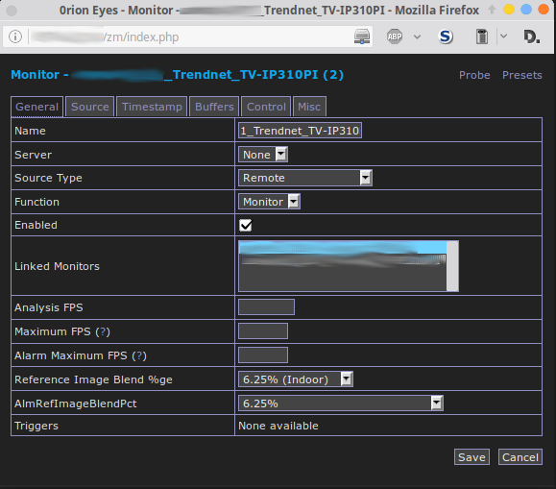This screenshot has height=489, width=556.
Task: Click the up arrow icon in title bar
Action: pyautogui.click(x=492, y=10)
